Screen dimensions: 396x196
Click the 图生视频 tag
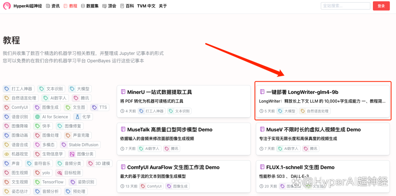point(16,173)
